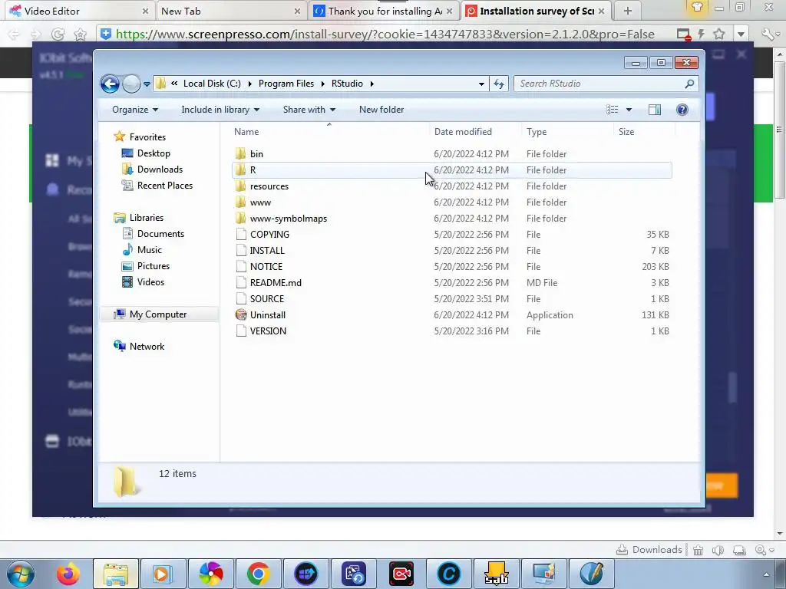Click the Explorer forward arrow button
Image resolution: width=786 pixels, height=589 pixels.
(x=131, y=84)
